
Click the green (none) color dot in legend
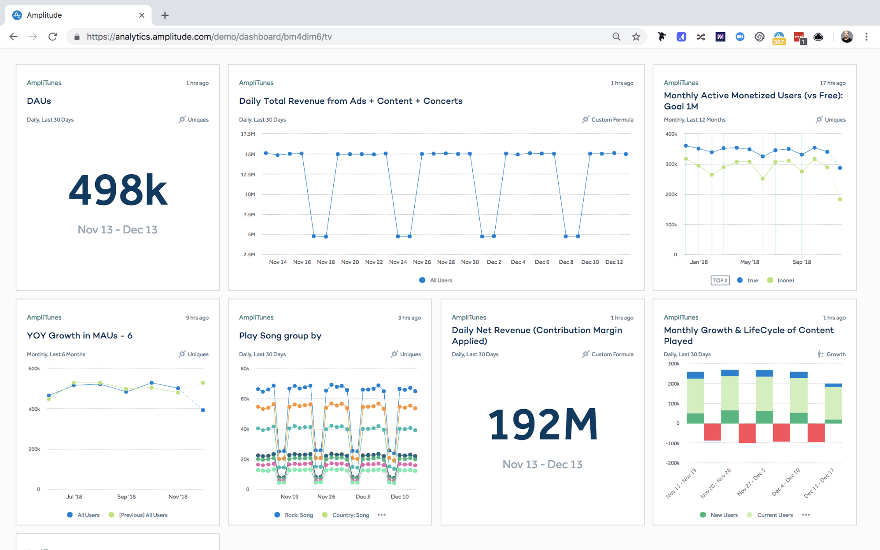pos(769,280)
